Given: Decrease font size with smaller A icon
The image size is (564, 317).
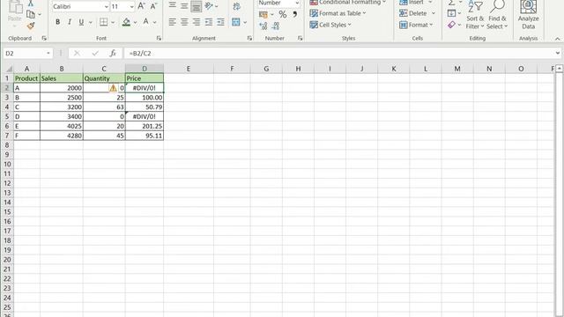Looking at the screenshot, I should click(153, 6).
